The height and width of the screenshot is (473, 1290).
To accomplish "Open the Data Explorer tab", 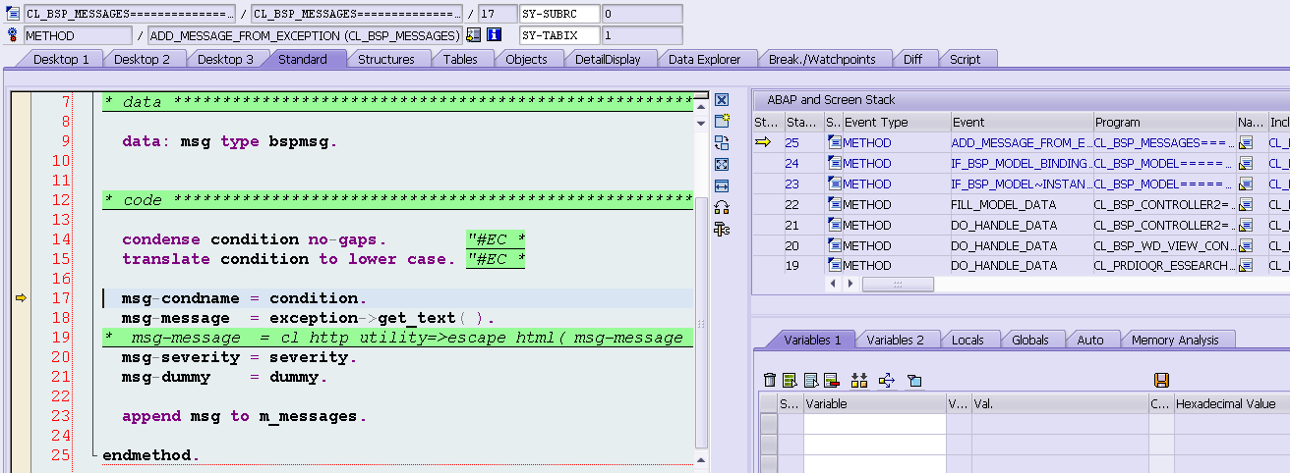I will pos(704,59).
